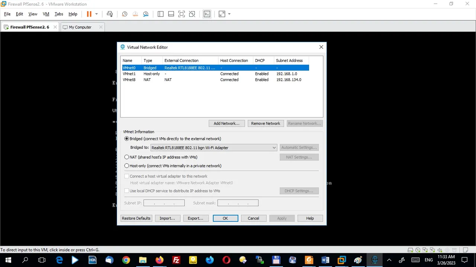Select the VMnet1 Host-only network row
The image size is (476, 267).
[216, 74]
